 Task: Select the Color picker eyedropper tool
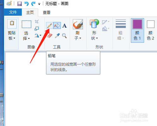[57, 36]
